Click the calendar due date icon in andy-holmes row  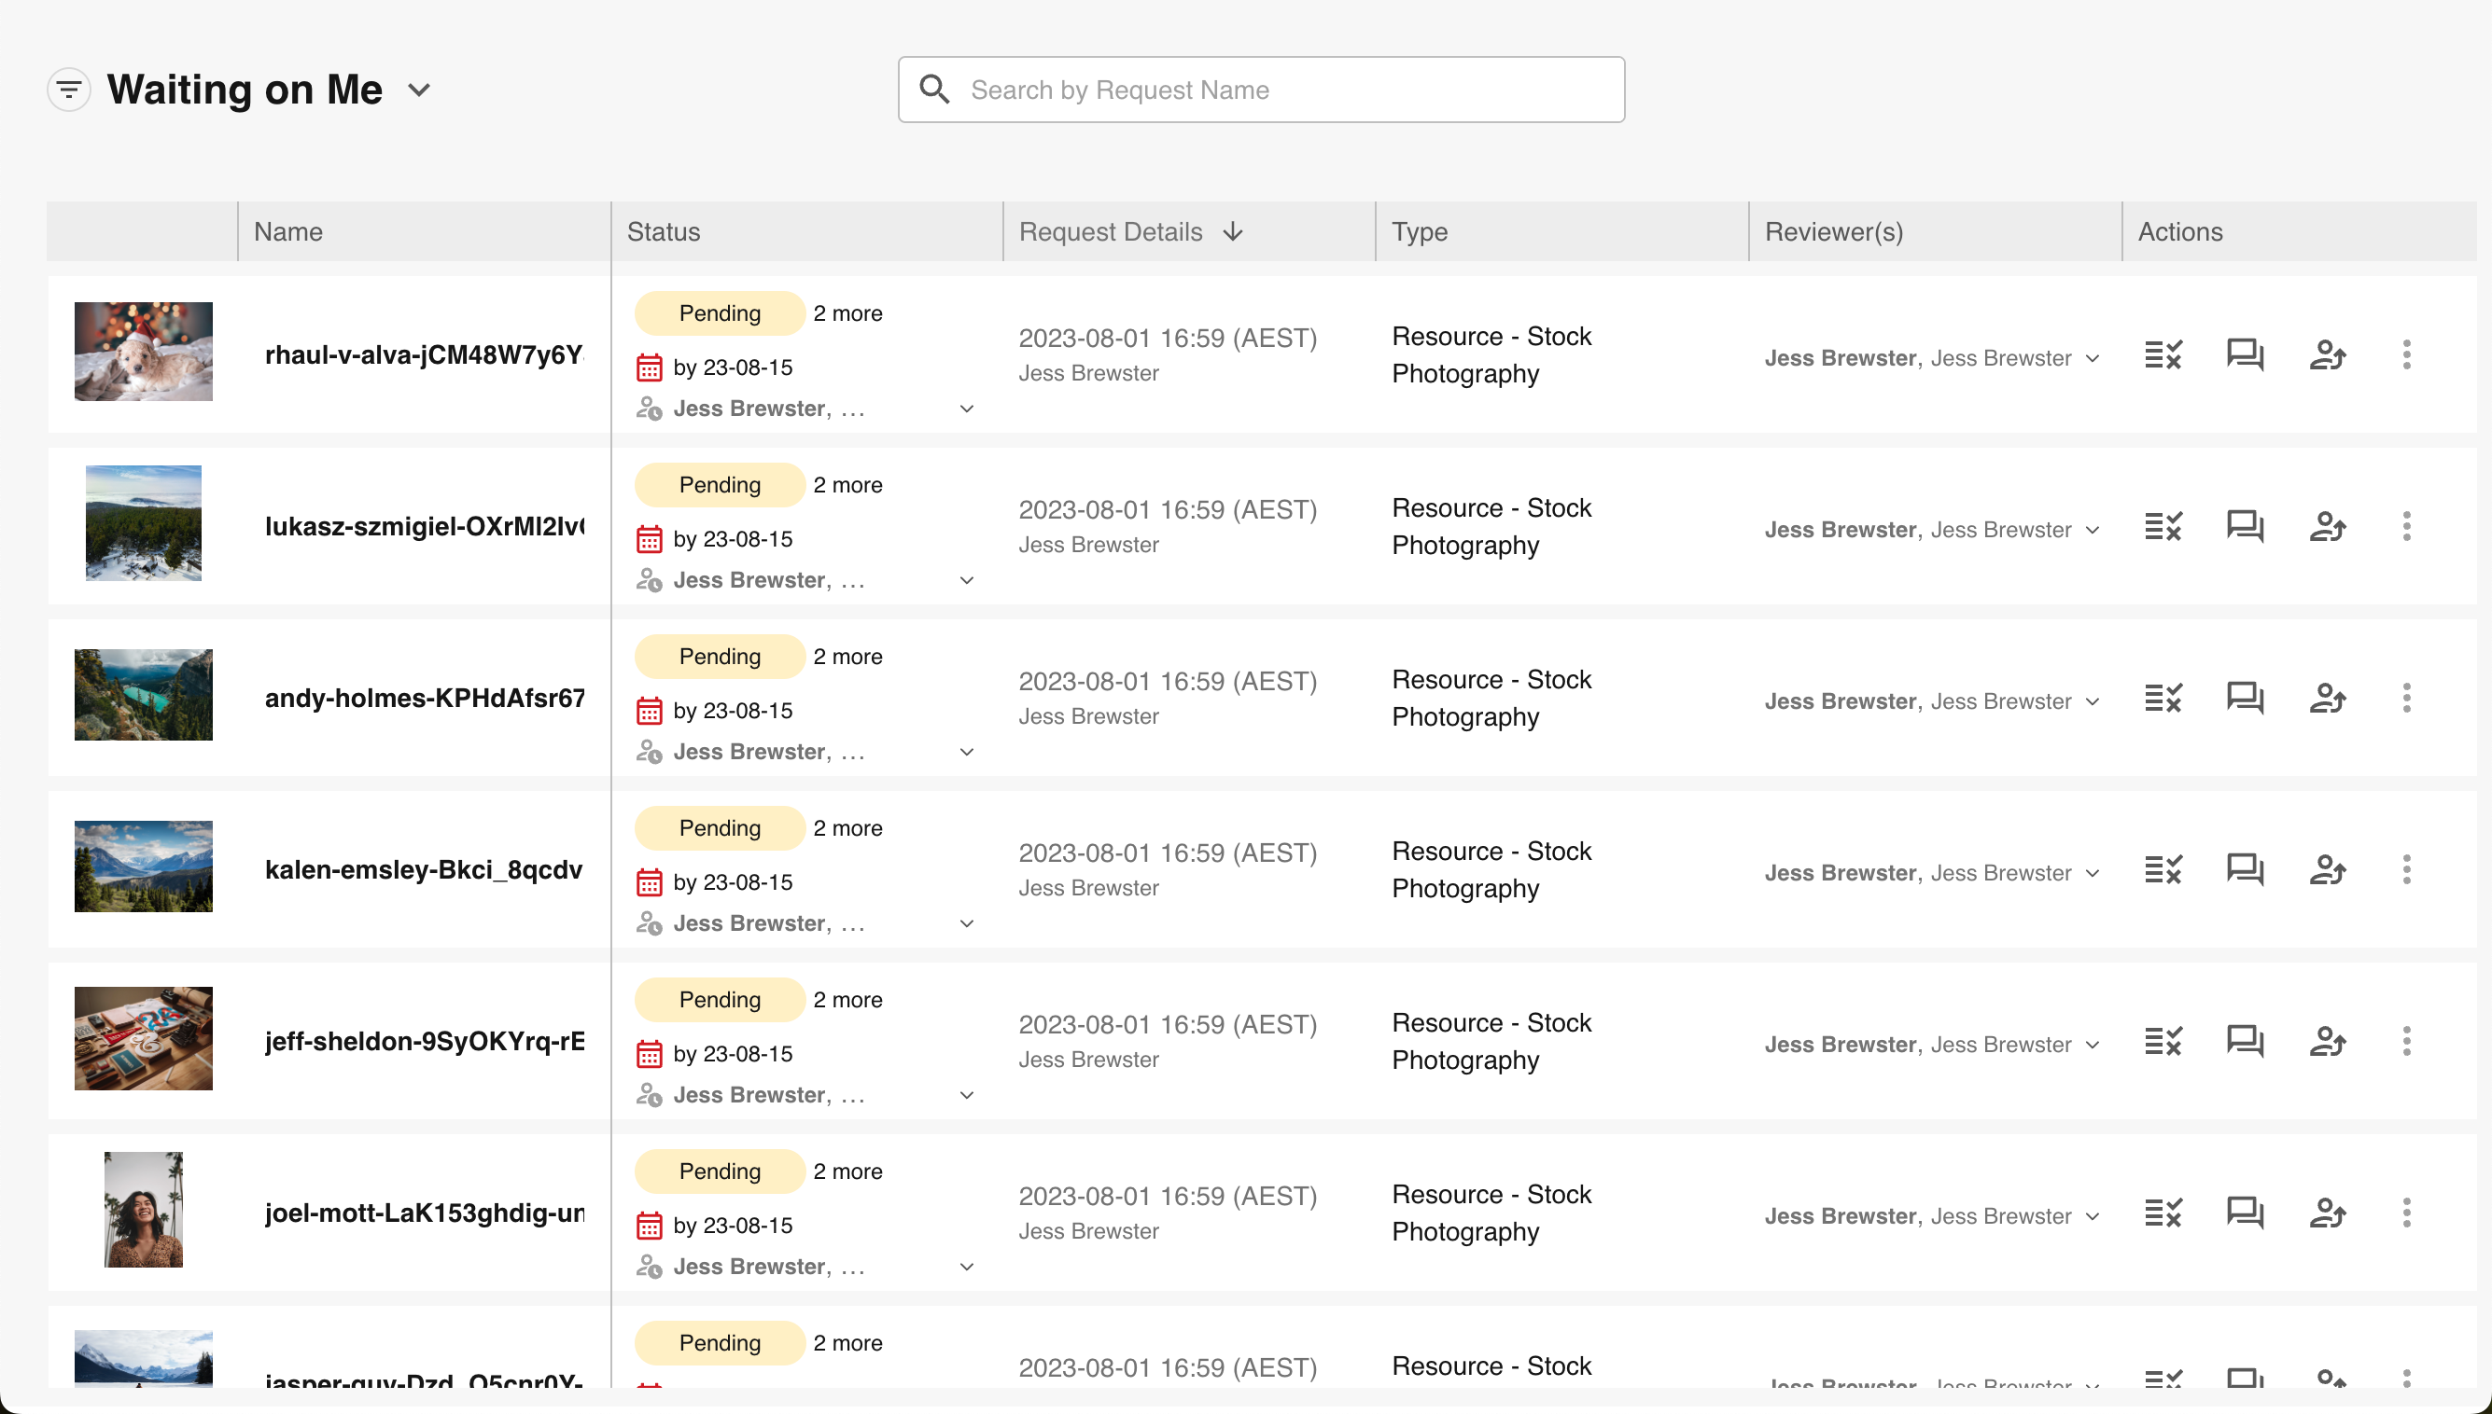649,711
